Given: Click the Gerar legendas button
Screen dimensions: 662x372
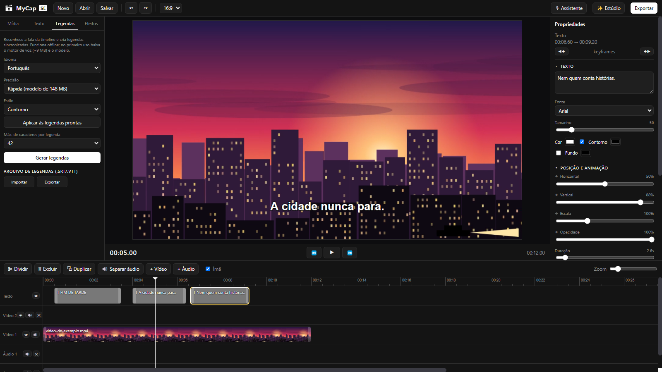Looking at the screenshot, I should click(x=52, y=158).
